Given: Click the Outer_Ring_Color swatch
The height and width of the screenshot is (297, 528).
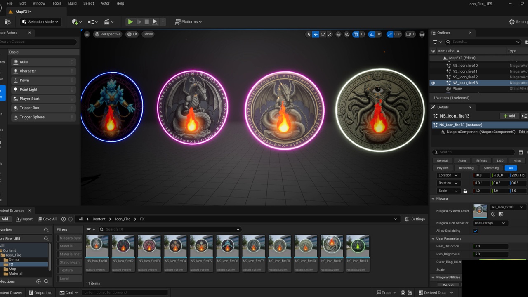Looking at the screenshot, I should click(x=500, y=260).
